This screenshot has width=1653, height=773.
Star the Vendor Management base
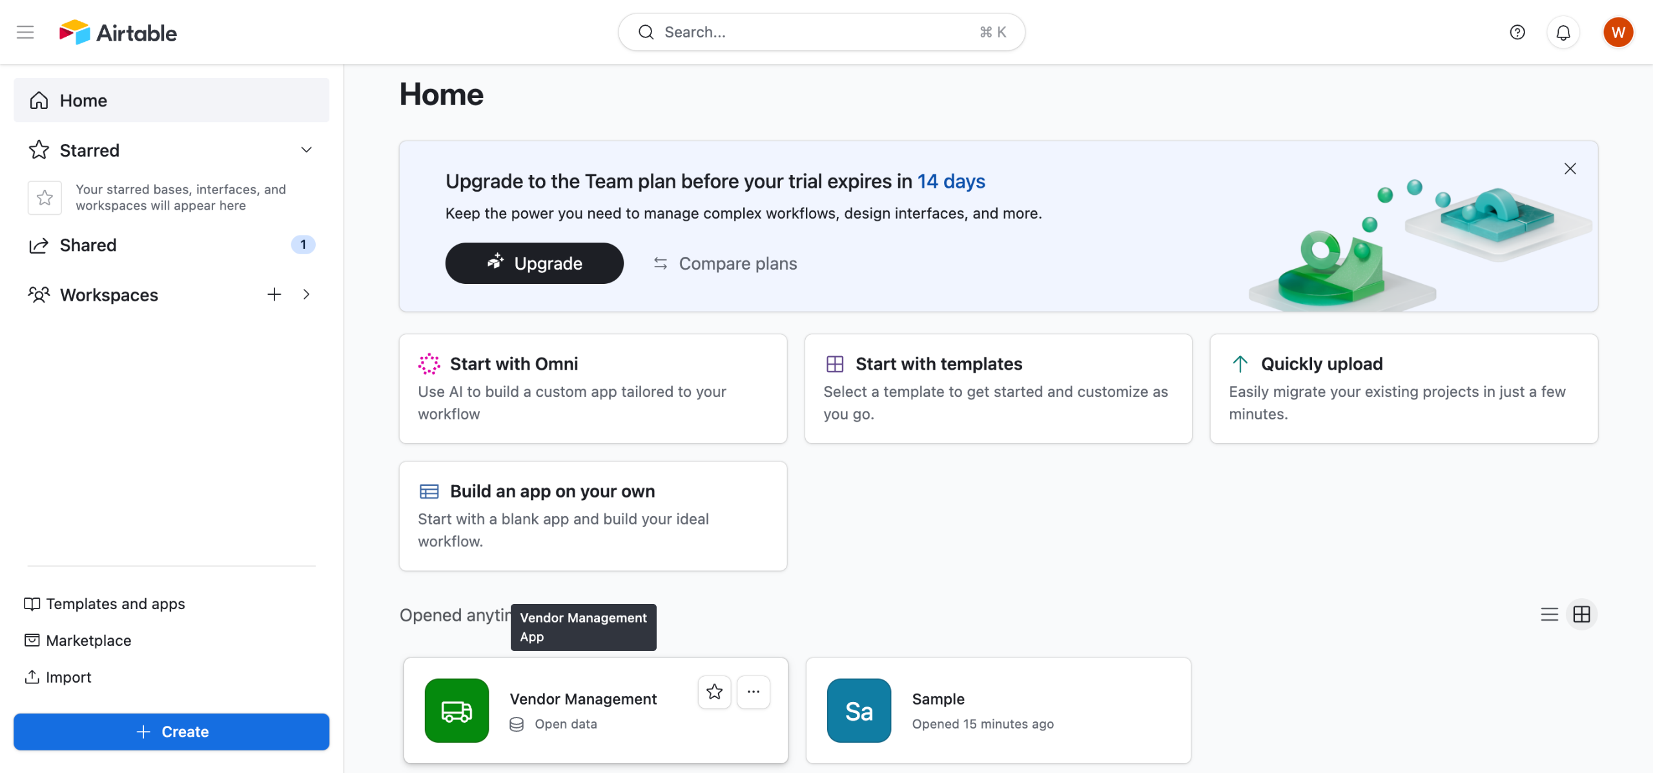pos(714,692)
